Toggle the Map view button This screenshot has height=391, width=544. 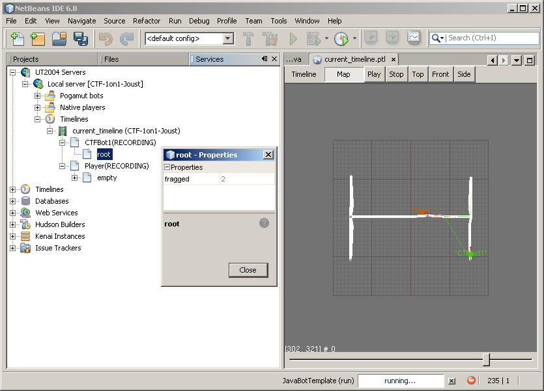pyautogui.click(x=343, y=74)
